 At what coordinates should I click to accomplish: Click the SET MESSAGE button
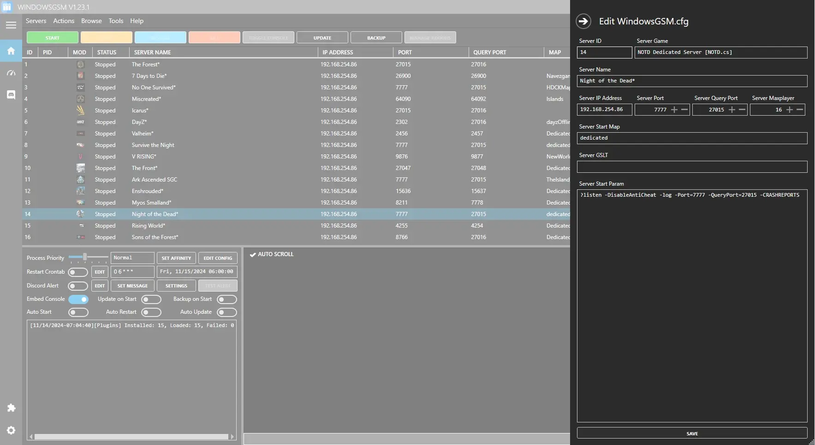tap(132, 286)
